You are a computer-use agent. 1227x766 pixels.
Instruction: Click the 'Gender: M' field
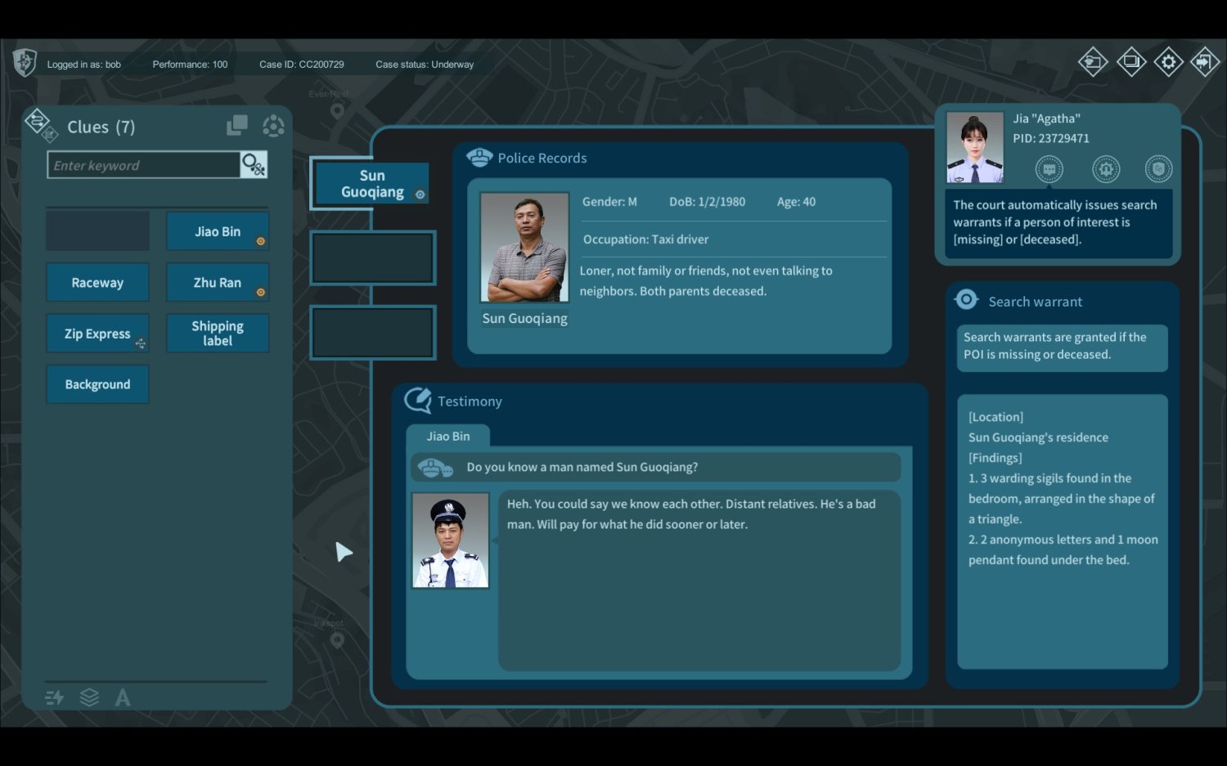(609, 202)
